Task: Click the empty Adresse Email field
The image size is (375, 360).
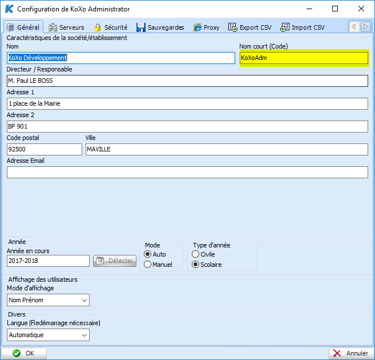Action: [x=187, y=173]
